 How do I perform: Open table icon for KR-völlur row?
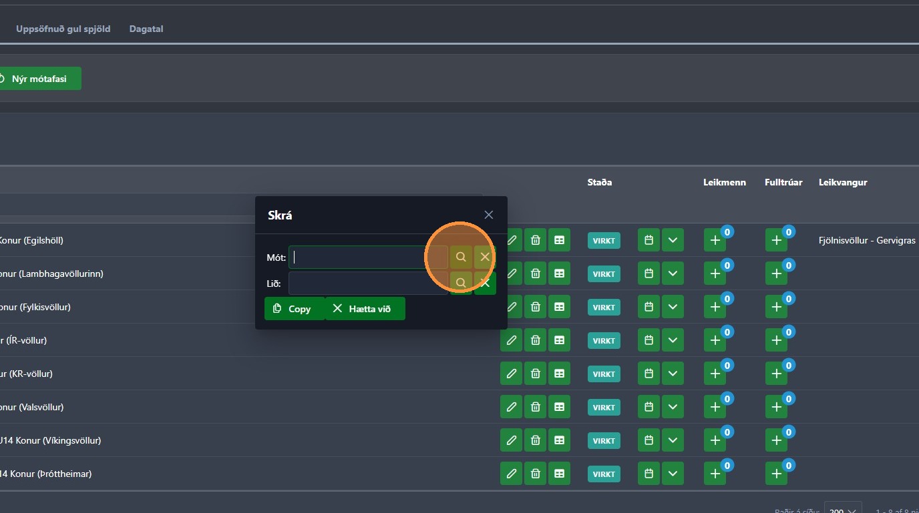(559, 374)
